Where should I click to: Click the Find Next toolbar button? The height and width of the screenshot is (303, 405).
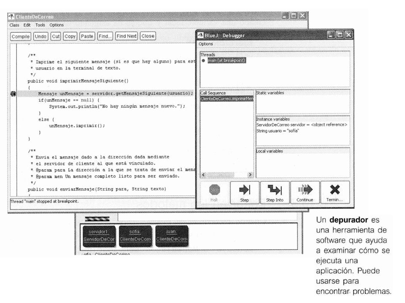click(x=127, y=36)
